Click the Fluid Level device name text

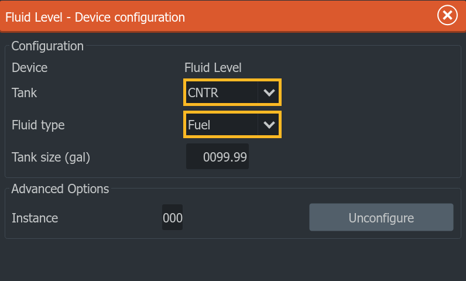point(213,68)
